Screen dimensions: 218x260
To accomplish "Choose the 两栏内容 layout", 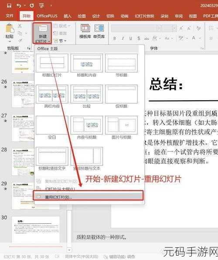I will point(52,96).
